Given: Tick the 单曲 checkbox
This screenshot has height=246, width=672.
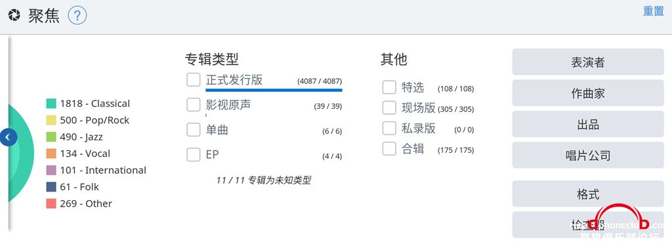Looking at the screenshot, I should coord(194,129).
